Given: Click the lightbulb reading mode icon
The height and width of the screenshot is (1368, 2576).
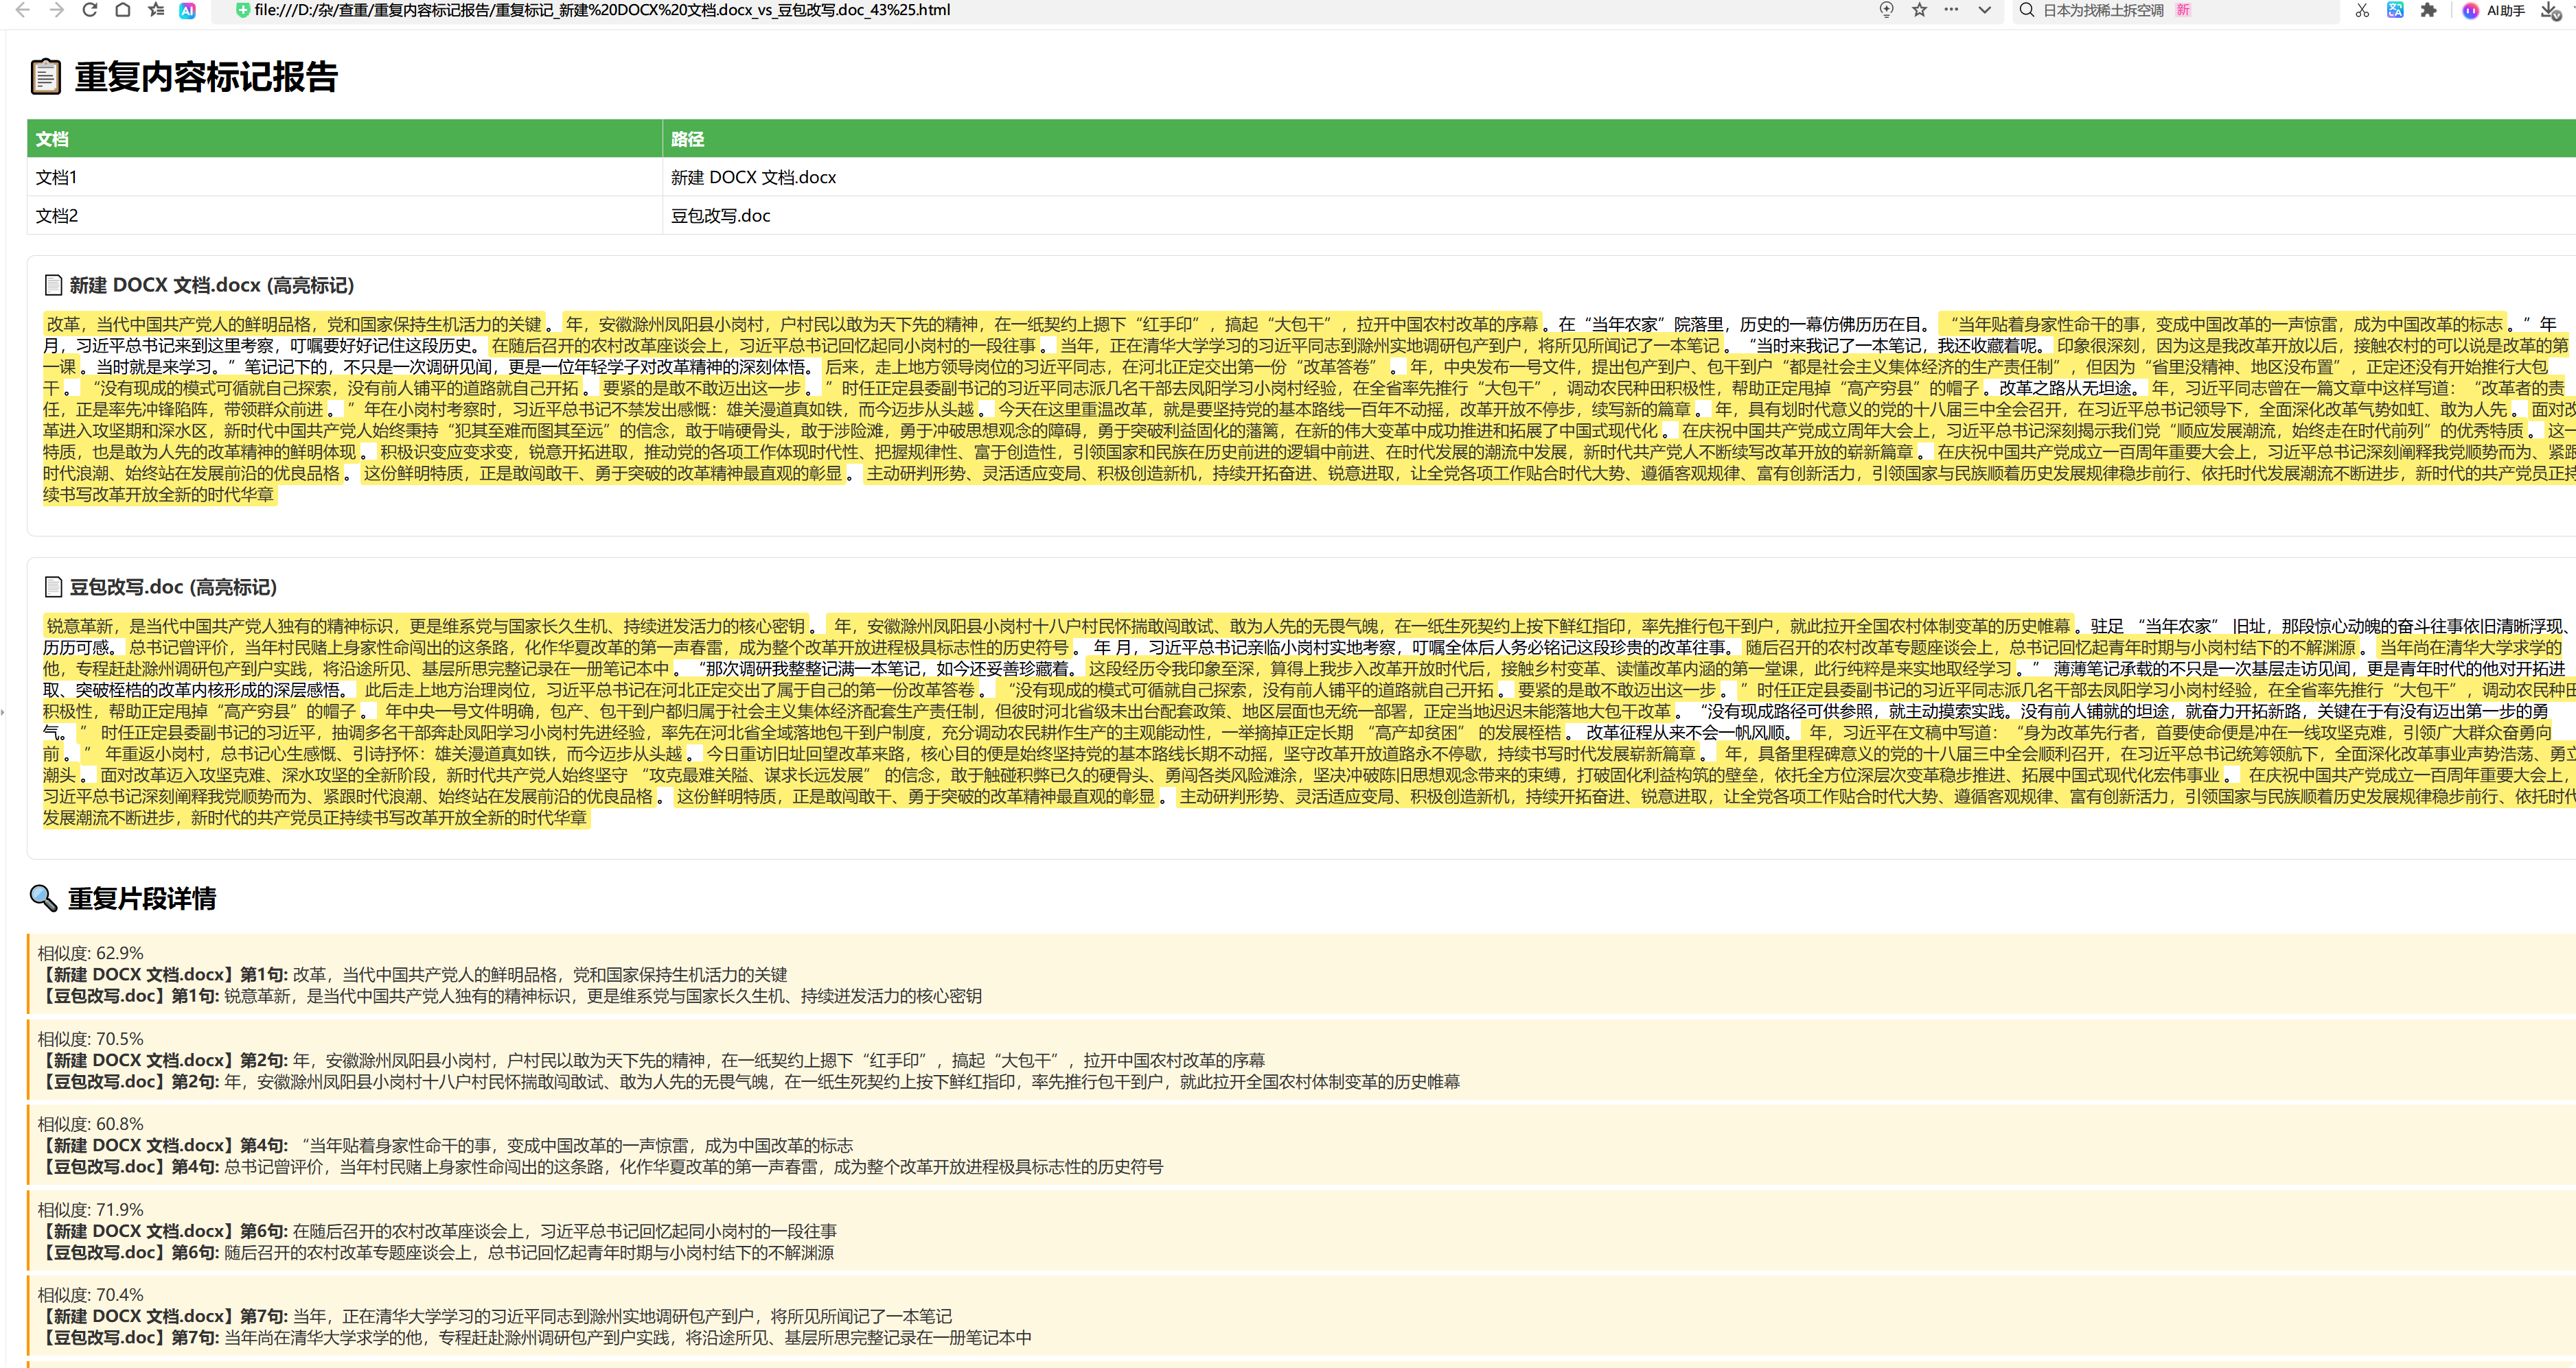Looking at the screenshot, I should pyautogui.click(x=1886, y=10).
